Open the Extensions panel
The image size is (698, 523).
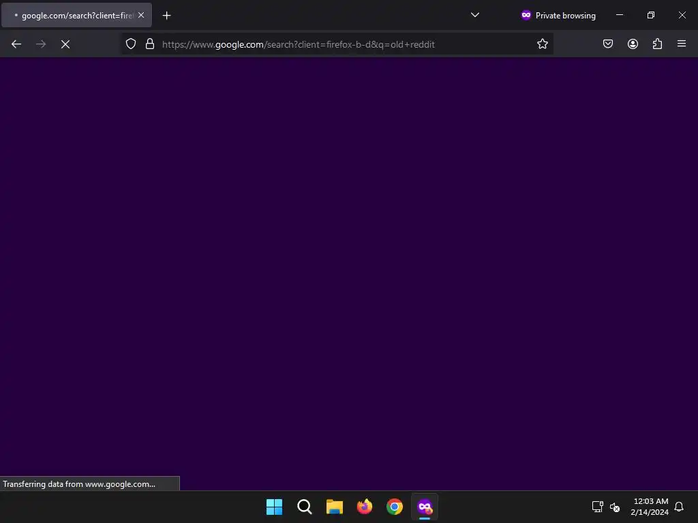(657, 44)
